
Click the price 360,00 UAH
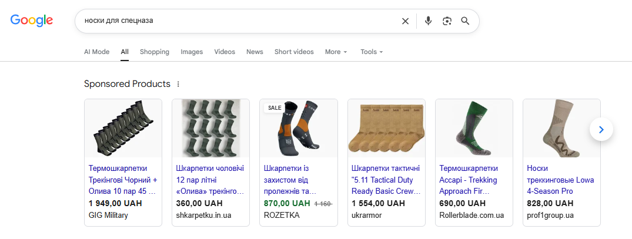coord(199,203)
